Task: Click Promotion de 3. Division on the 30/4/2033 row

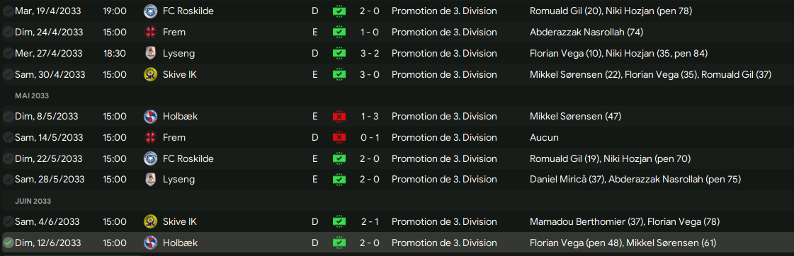Action: tap(444, 74)
